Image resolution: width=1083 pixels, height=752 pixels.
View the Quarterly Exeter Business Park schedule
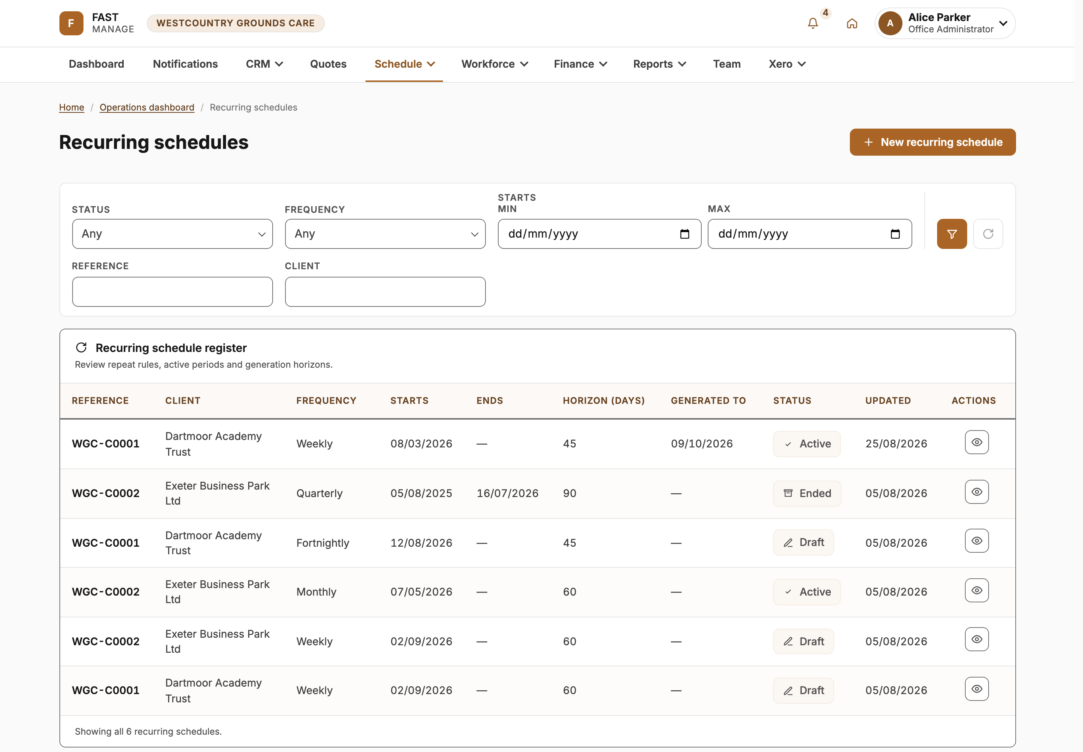pos(977,492)
